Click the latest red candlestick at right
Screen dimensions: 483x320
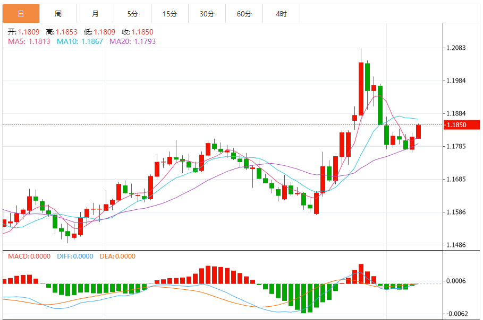(418, 131)
